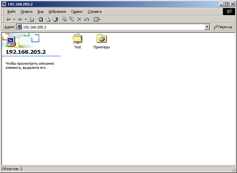The width and height of the screenshot is (237, 173).
Task: Click the Адрес label
Action: point(9,27)
